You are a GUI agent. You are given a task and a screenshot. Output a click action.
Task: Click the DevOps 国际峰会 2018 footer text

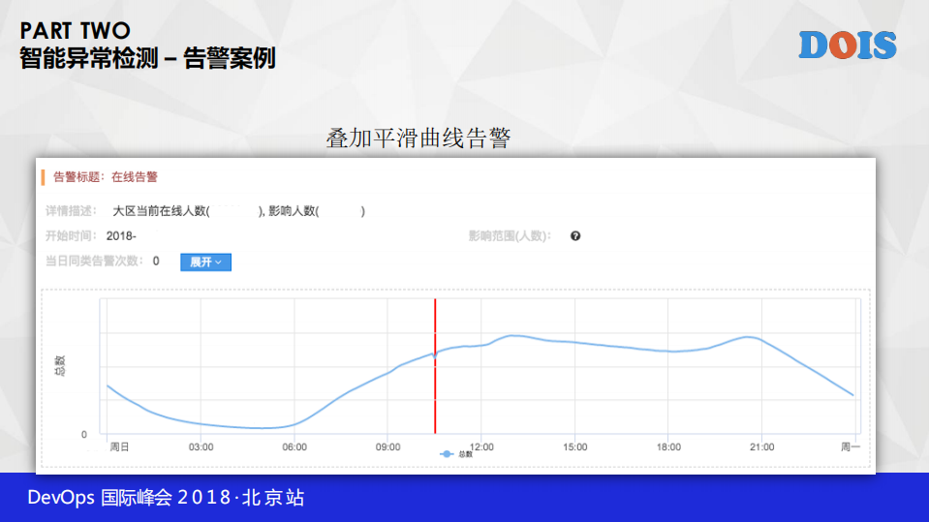(x=166, y=498)
